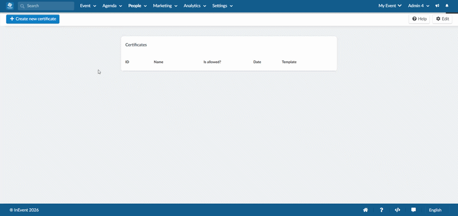Click the Edit button

pyautogui.click(x=442, y=19)
